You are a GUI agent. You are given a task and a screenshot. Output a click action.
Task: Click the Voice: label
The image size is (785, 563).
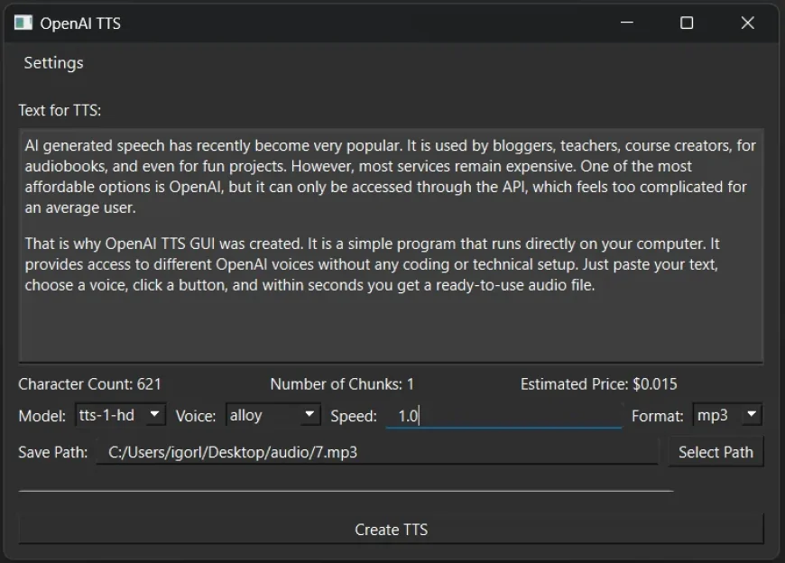(x=196, y=416)
